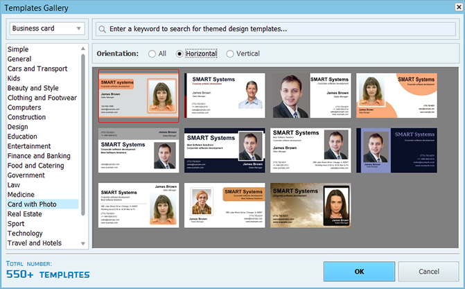The height and width of the screenshot is (289, 465).
Task: Click the magnifier search icon
Action: click(102, 29)
